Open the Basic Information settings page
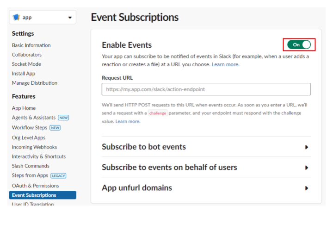 pyautogui.click(x=31, y=45)
